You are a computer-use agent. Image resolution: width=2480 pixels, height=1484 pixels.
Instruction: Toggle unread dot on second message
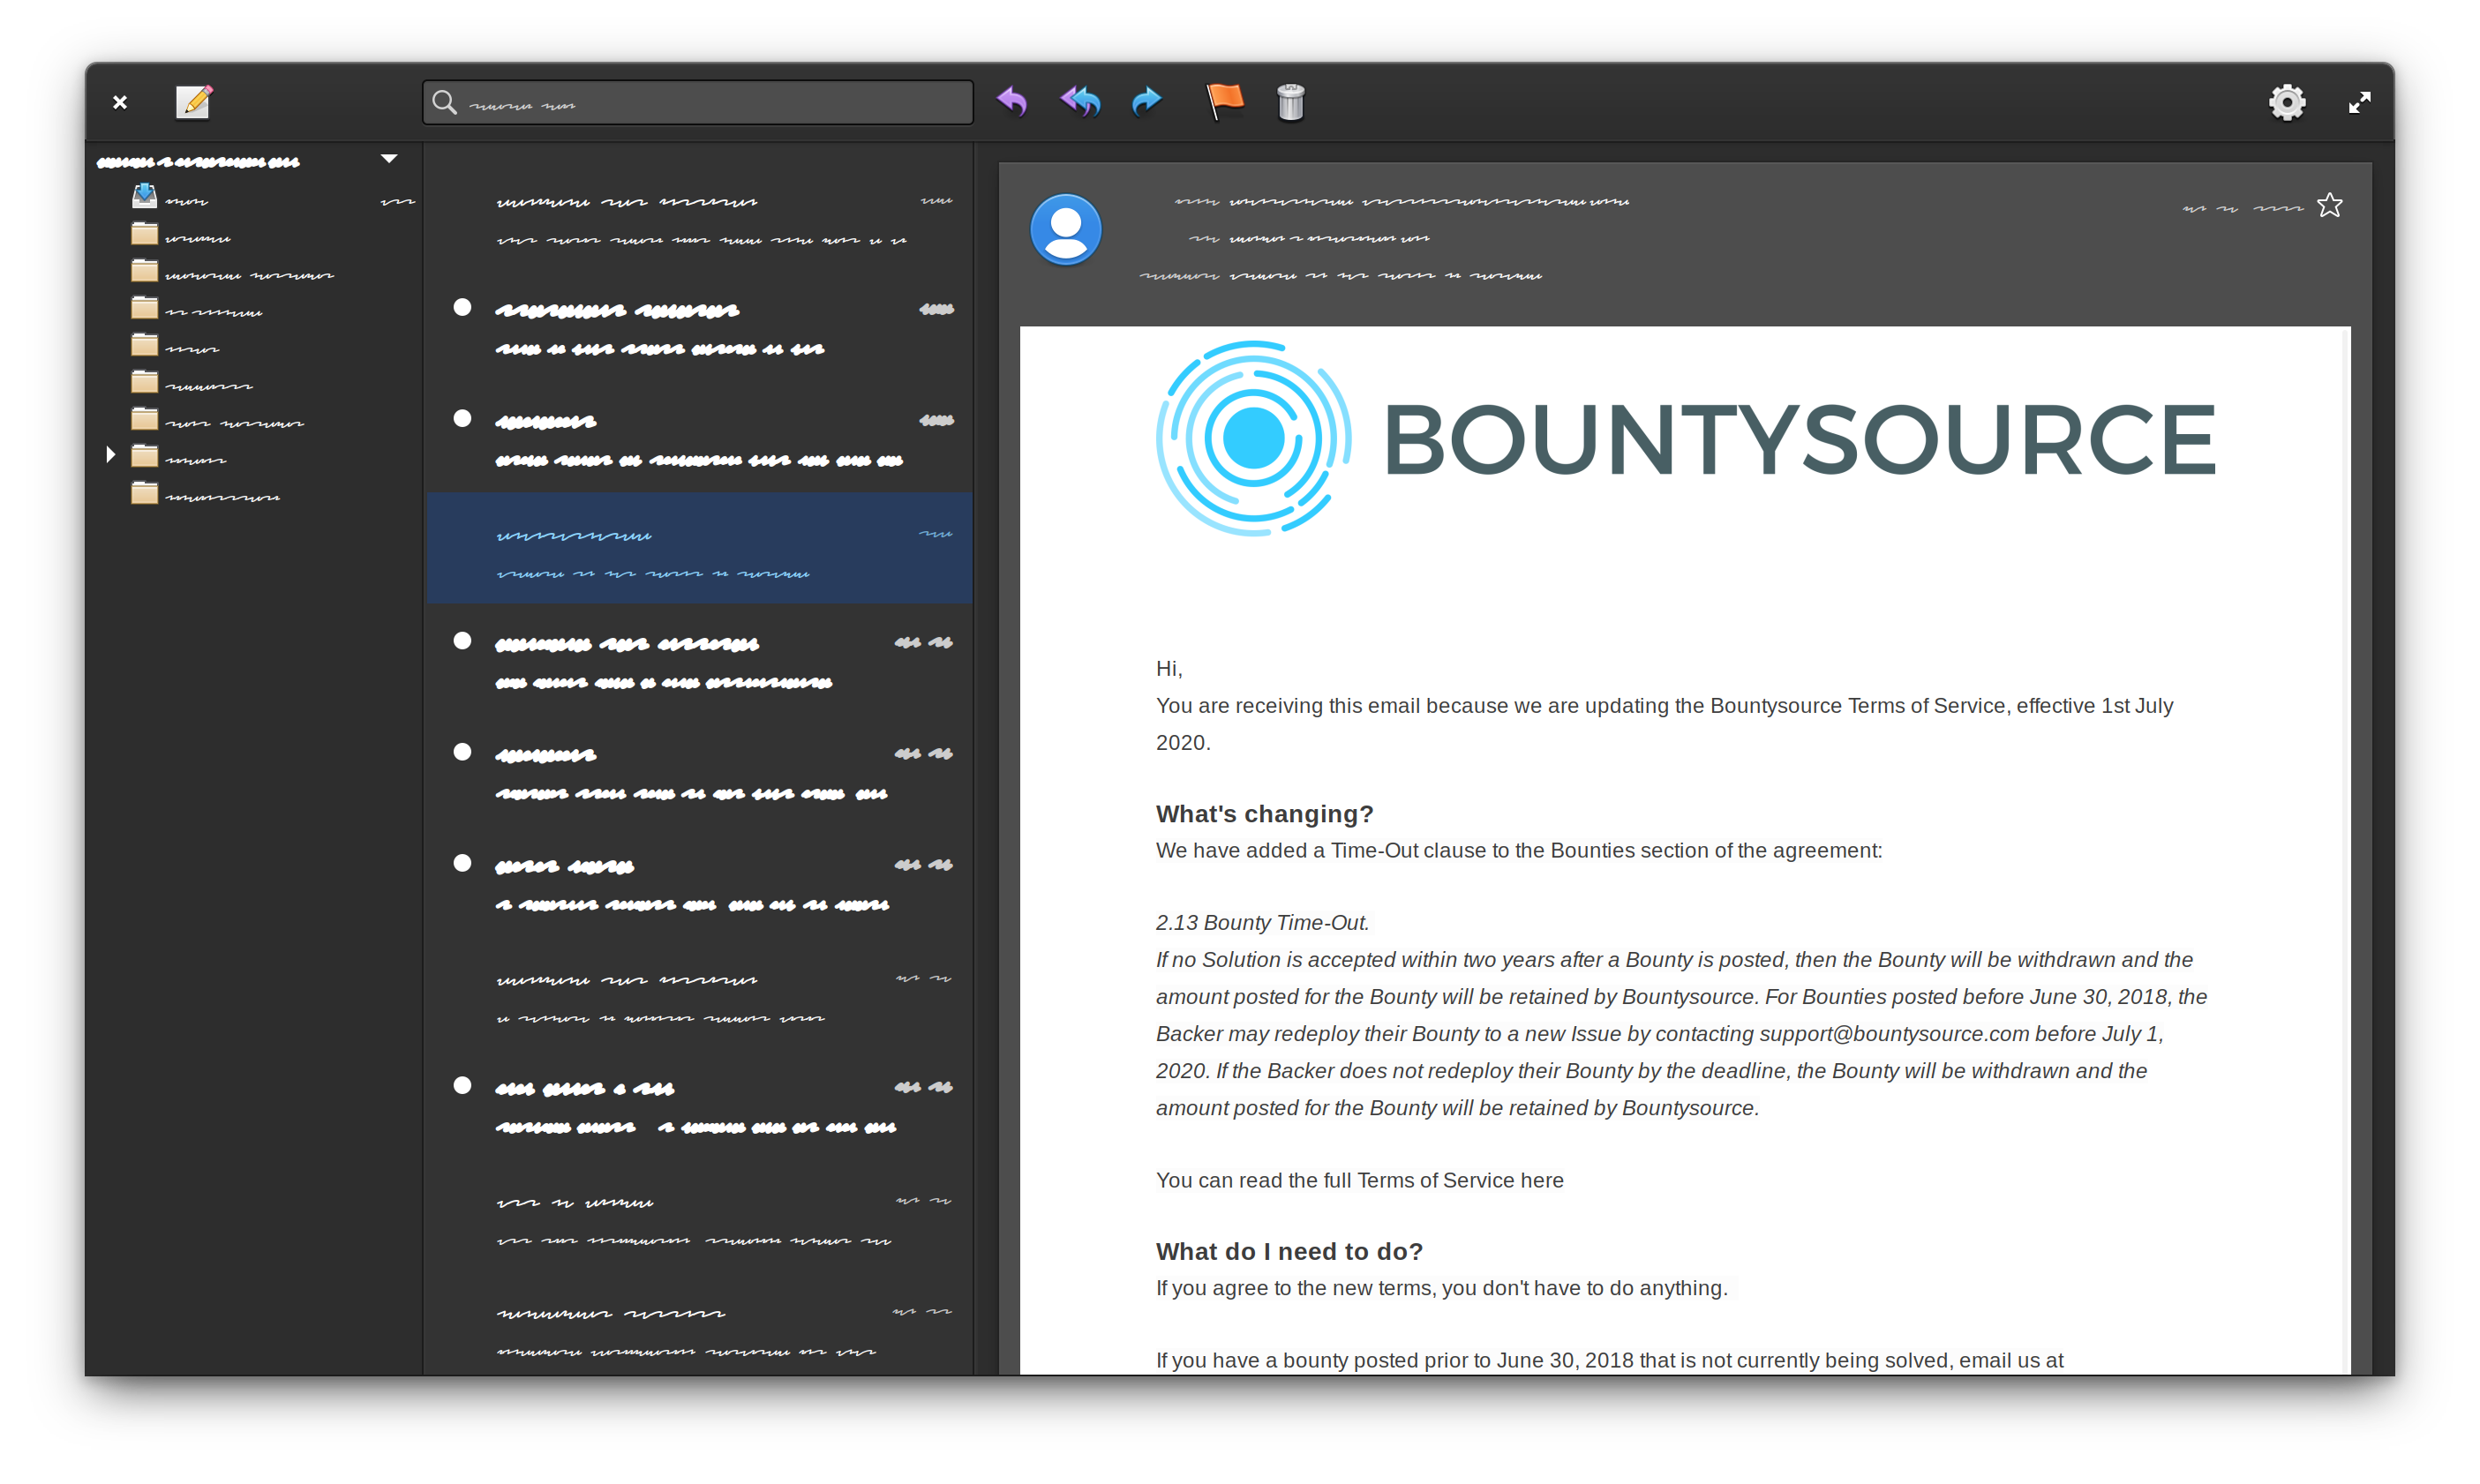pos(462,308)
